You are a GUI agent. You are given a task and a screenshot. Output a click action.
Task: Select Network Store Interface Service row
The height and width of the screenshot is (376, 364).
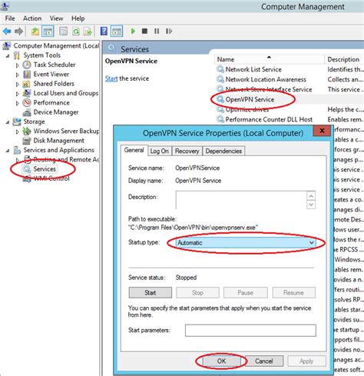[269, 89]
